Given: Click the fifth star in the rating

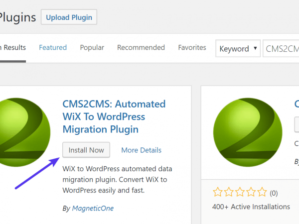Looking at the screenshot, I should point(261,193).
